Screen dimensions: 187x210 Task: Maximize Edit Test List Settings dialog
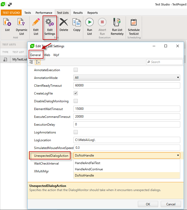tap(166, 46)
